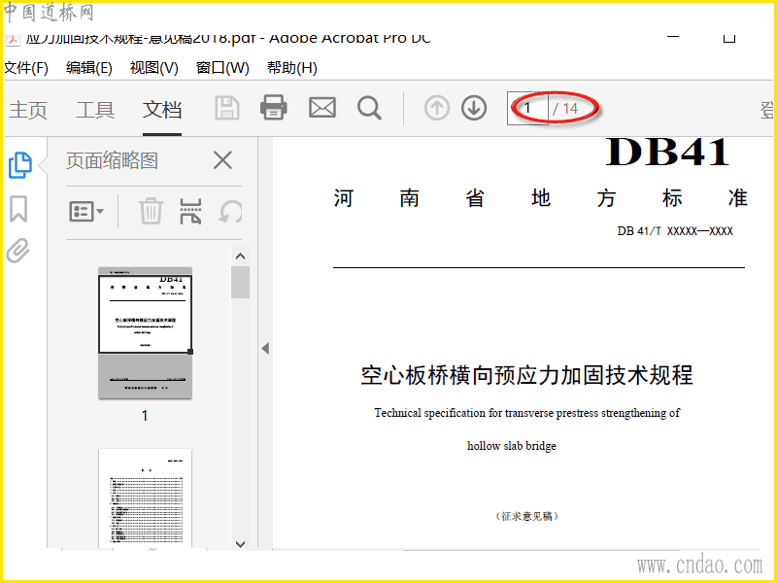Screen dimensions: 777x583
Task: Click the total page count '/ 14'
Action: tap(565, 109)
